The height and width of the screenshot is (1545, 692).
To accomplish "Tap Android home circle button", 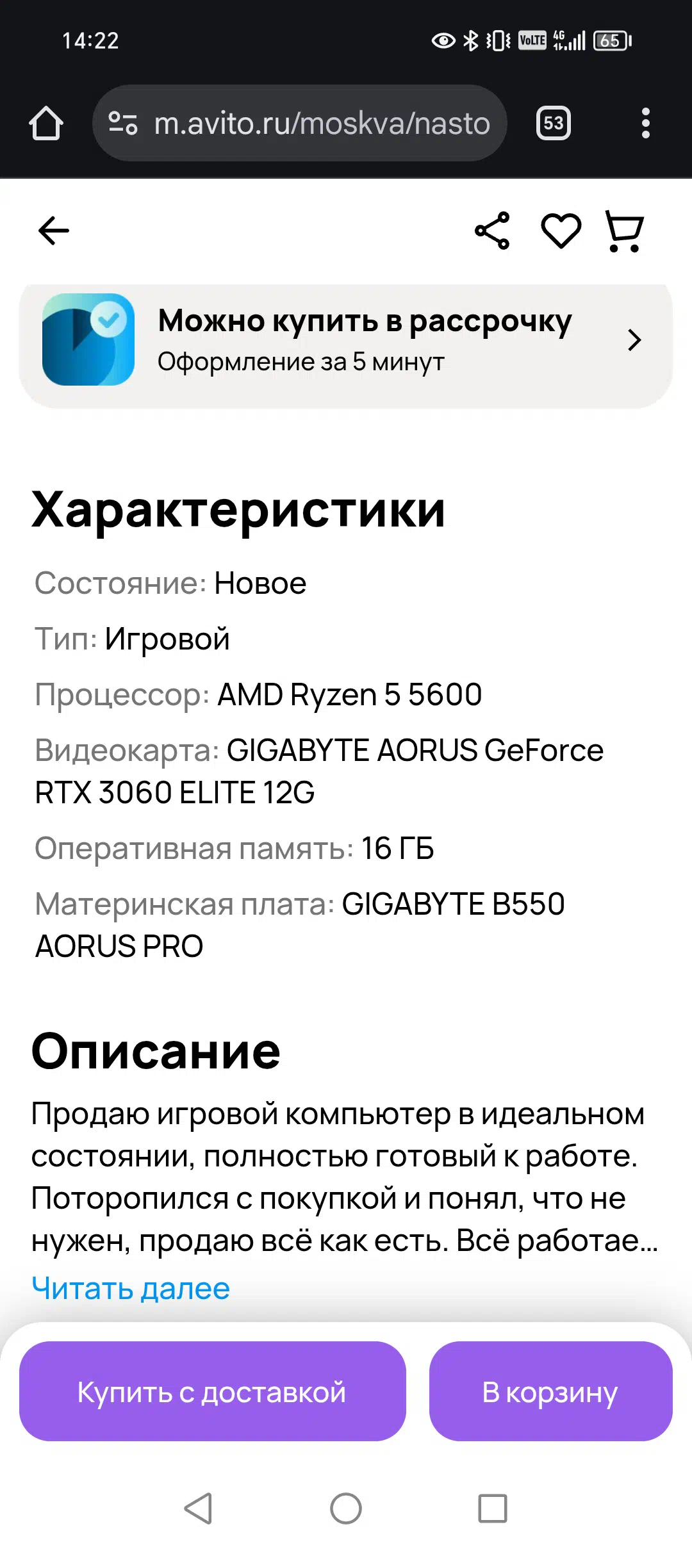I will (x=346, y=1508).
